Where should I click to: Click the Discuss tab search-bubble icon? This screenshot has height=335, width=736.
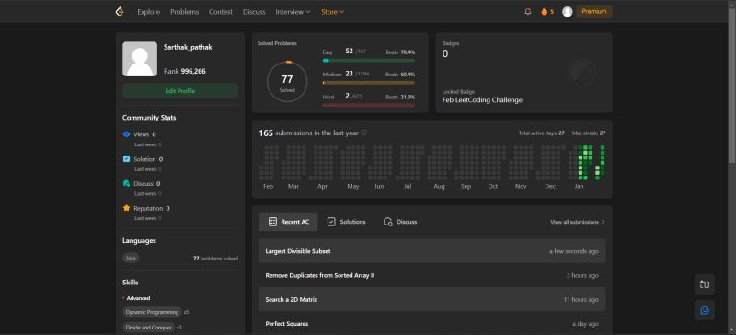tap(387, 222)
